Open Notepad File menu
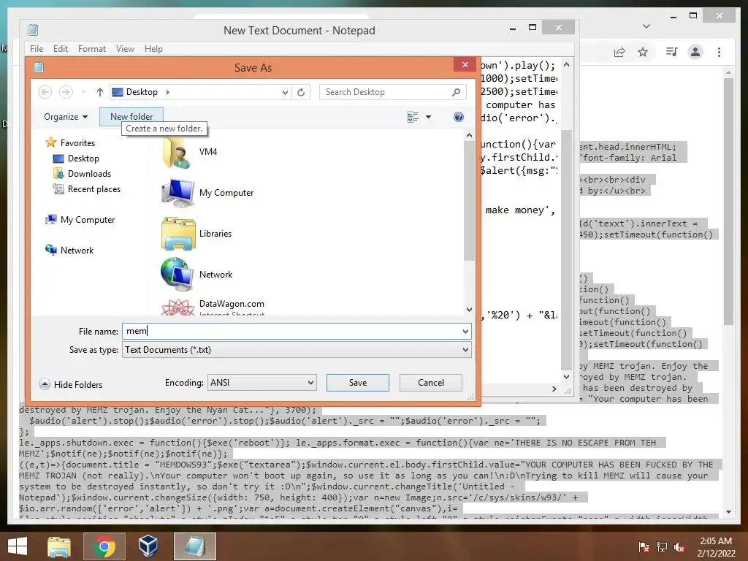Image resolution: width=748 pixels, height=561 pixels. click(37, 49)
